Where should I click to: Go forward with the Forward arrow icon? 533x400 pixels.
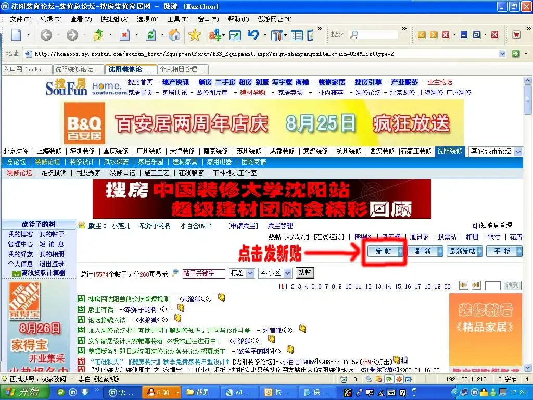tap(72, 35)
